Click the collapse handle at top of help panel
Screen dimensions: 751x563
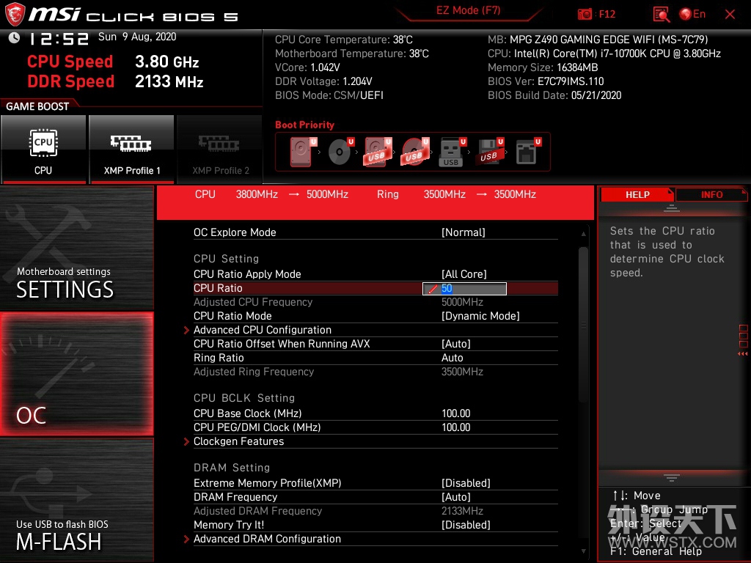pyautogui.click(x=672, y=208)
